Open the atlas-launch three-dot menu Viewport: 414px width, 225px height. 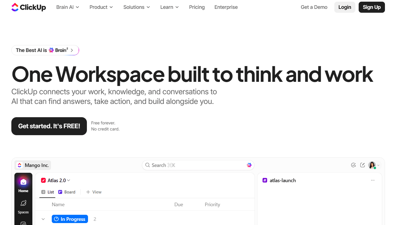tap(373, 180)
